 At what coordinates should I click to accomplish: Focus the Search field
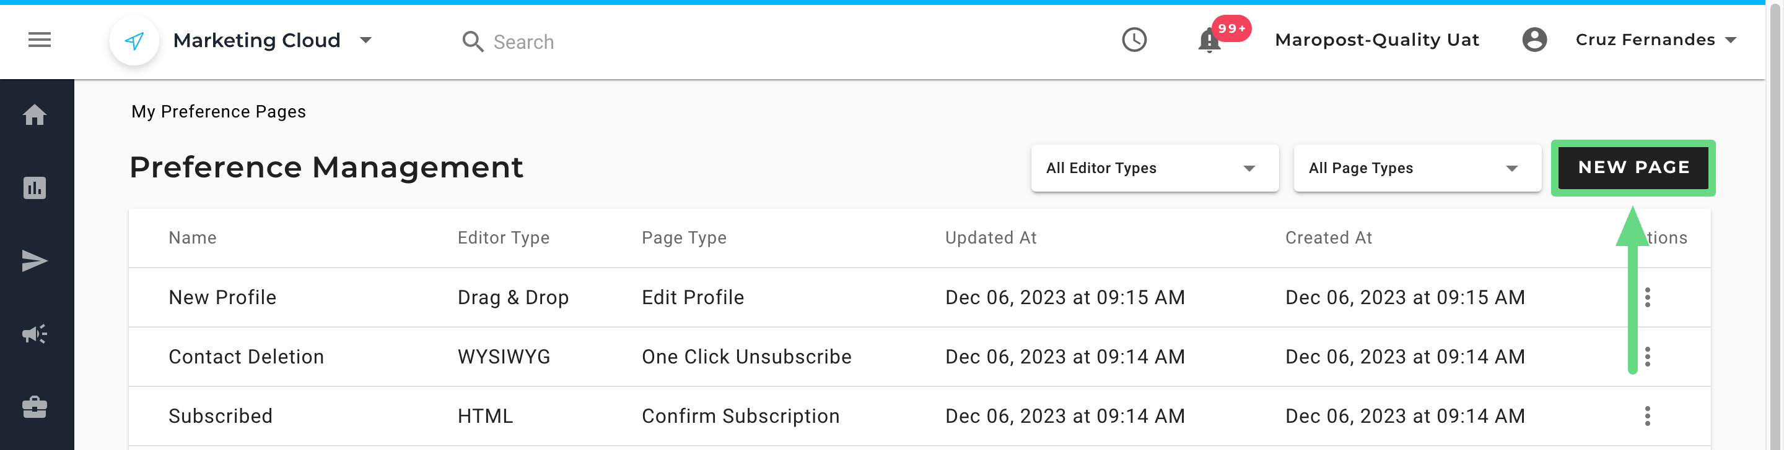(523, 42)
